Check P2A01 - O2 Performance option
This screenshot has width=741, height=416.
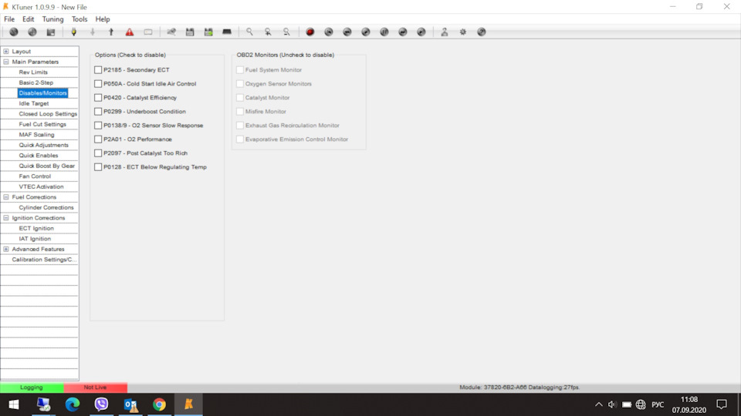point(98,139)
